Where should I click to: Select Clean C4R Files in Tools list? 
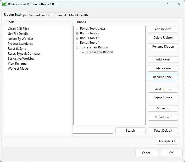tap(18, 29)
